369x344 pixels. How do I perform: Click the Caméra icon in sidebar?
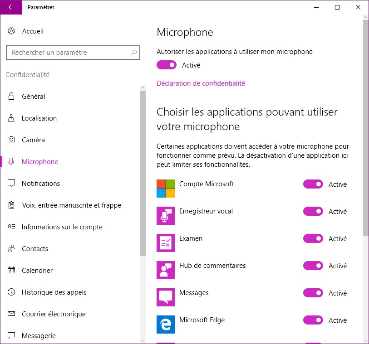(11, 140)
